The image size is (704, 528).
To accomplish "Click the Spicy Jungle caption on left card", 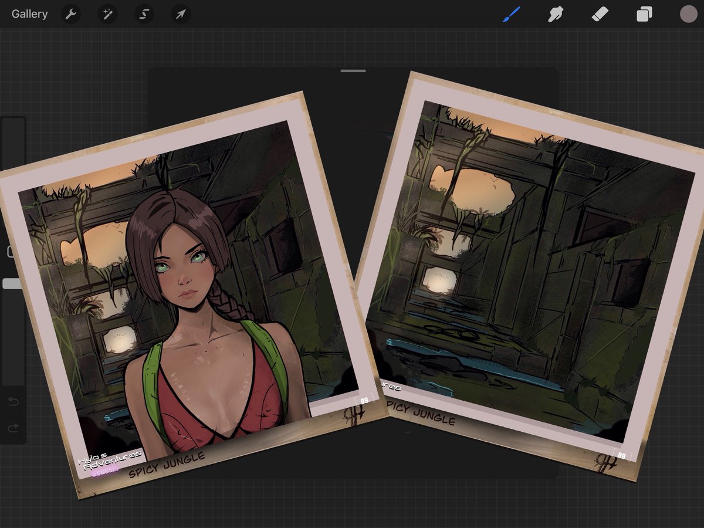I will pos(167,463).
